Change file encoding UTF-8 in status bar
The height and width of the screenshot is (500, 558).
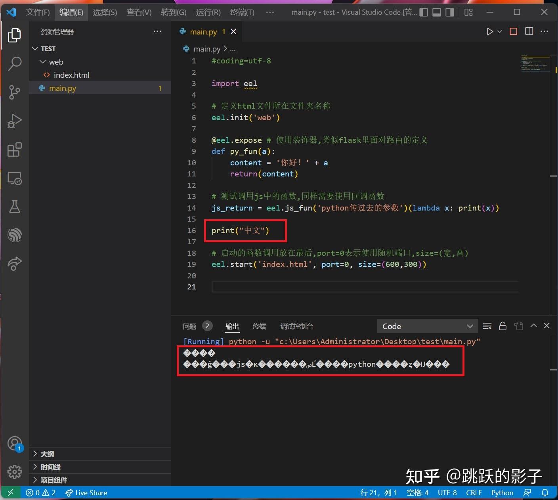tap(447, 493)
